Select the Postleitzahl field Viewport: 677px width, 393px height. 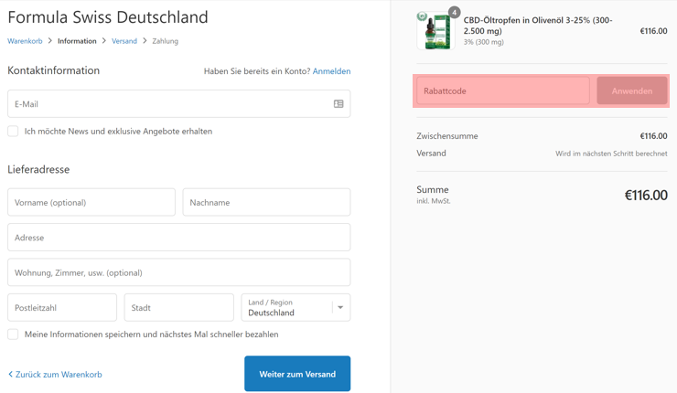pos(62,308)
